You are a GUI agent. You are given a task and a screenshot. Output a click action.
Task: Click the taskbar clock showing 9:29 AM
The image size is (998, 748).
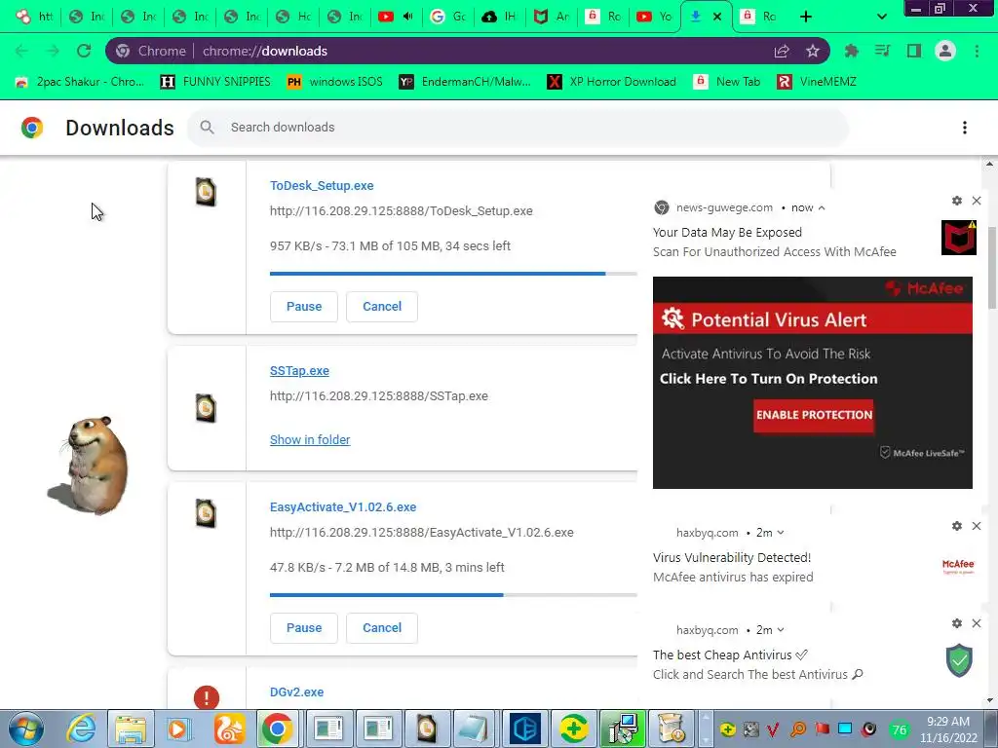948,729
